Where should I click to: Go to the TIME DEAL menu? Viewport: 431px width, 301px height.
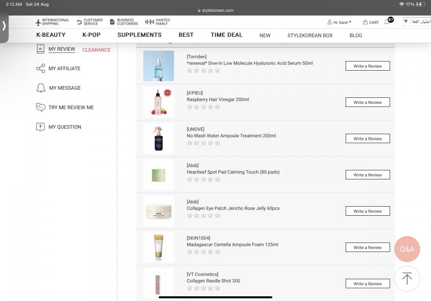[x=227, y=35]
